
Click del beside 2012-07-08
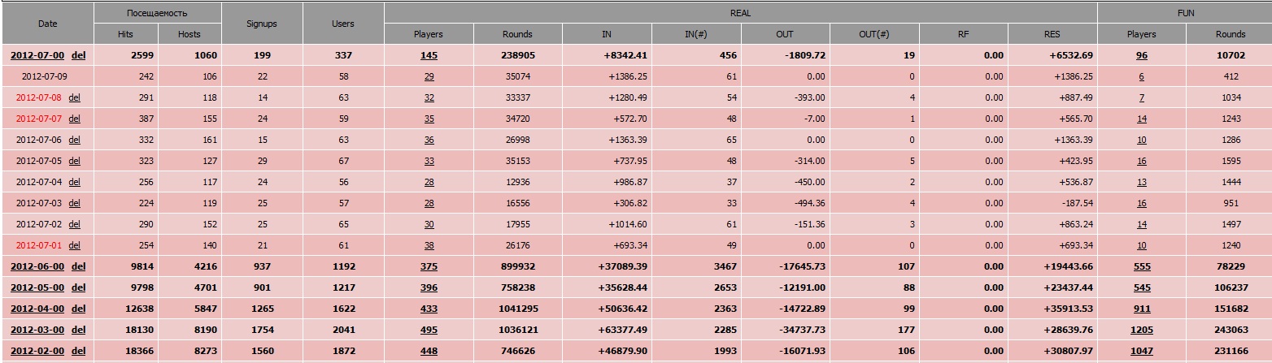(75, 97)
